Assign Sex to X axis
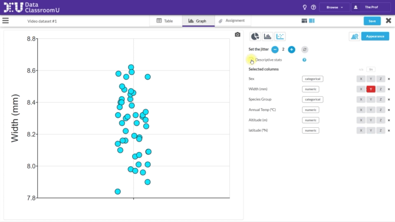This screenshot has width=395, height=222. pyautogui.click(x=361, y=79)
